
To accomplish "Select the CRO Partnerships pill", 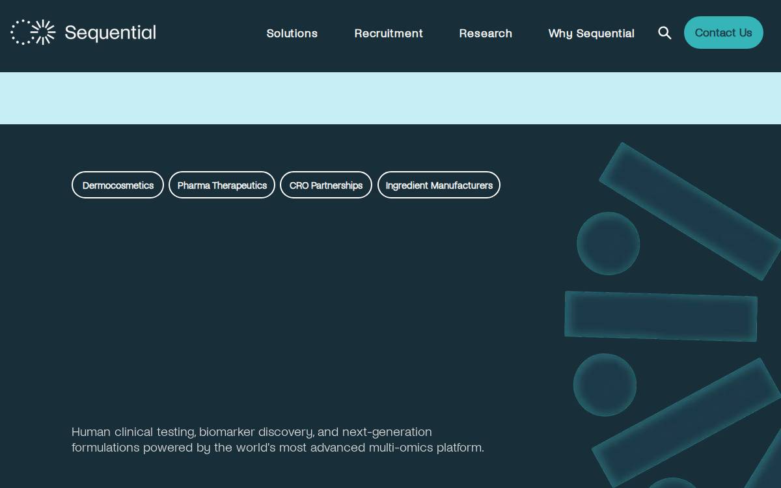I will tap(326, 185).
